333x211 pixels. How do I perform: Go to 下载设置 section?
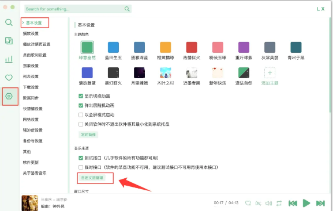coord(31,87)
